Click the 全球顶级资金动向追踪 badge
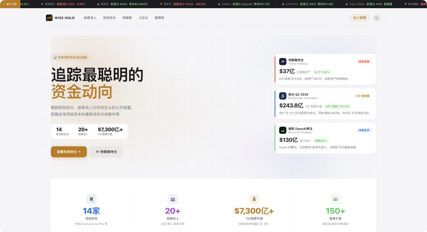Image resolution: width=427 pixels, height=232 pixels. (x=70, y=57)
